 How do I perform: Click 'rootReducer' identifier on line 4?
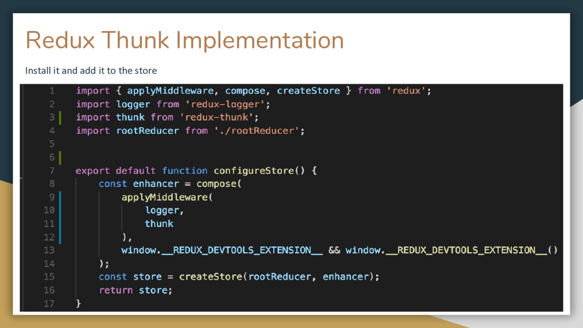coord(147,131)
